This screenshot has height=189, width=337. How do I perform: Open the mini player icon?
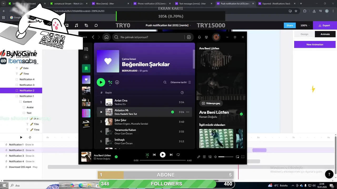tap(237, 157)
